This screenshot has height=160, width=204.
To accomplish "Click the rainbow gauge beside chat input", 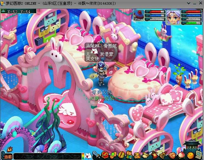I will click(x=83, y=156).
